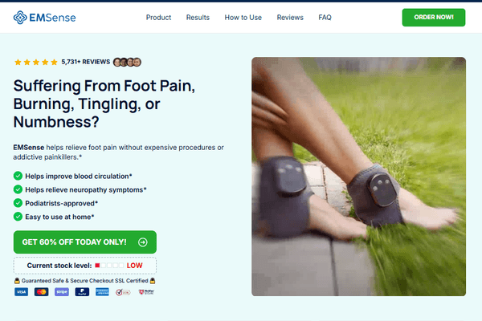Image resolution: width=482 pixels, height=321 pixels.
Task: Click checkmark beside Podiatrists-approved
Action: coord(18,203)
